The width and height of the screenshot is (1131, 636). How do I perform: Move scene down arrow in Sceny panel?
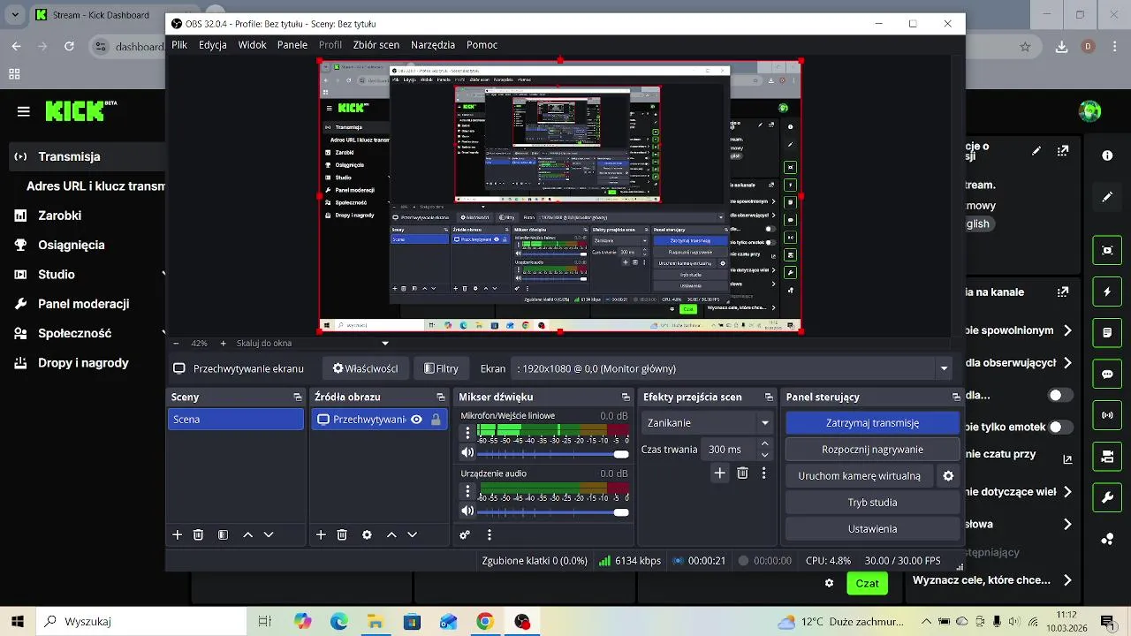tap(269, 534)
